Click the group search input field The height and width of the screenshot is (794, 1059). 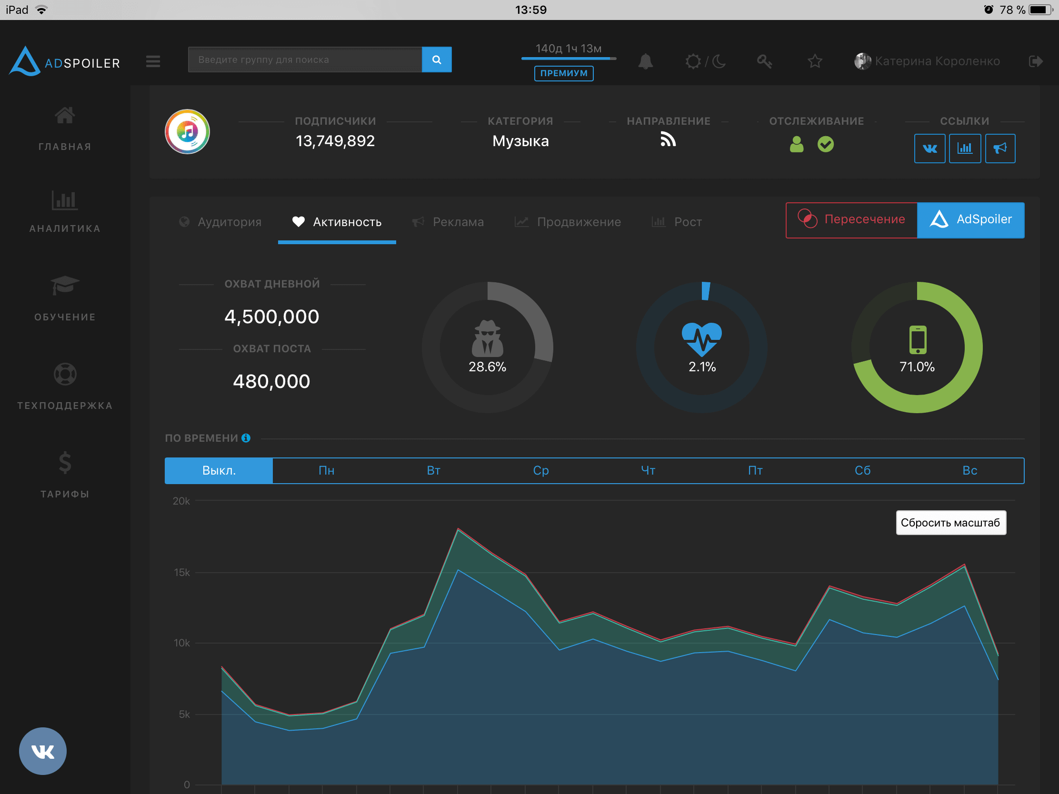[x=305, y=60]
